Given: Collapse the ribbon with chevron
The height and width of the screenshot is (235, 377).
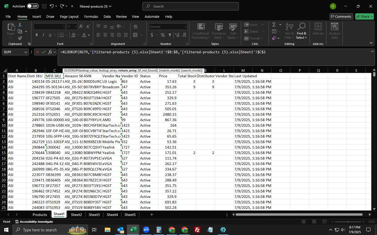Looking at the screenshot, I should [x=371, y=43].
